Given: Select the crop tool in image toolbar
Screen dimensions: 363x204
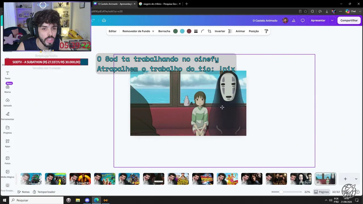Looking at the screenshot, I should [209, 31].
